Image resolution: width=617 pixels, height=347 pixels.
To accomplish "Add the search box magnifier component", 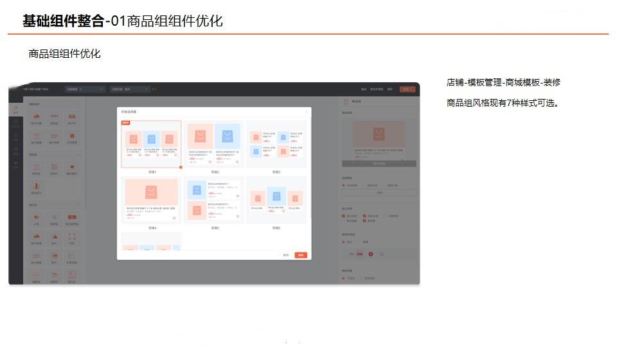I will pos(54,219).
